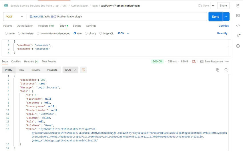
Task: Click the Save Response button text
Action: (x=214, y=62)
